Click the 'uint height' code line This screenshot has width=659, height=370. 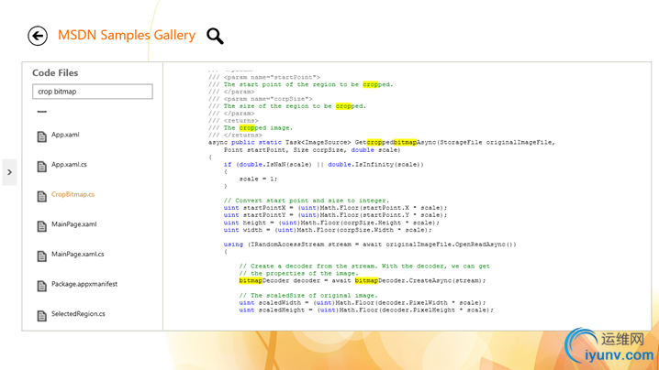(x=331, y=223)
